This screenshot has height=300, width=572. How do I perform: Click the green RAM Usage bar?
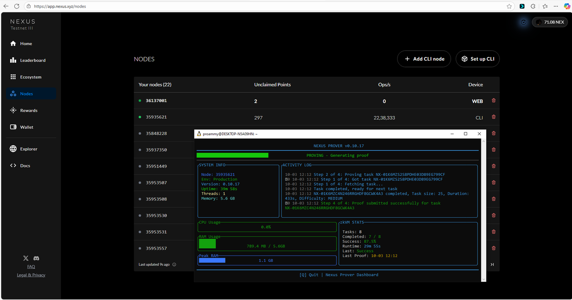click(207, 244)
